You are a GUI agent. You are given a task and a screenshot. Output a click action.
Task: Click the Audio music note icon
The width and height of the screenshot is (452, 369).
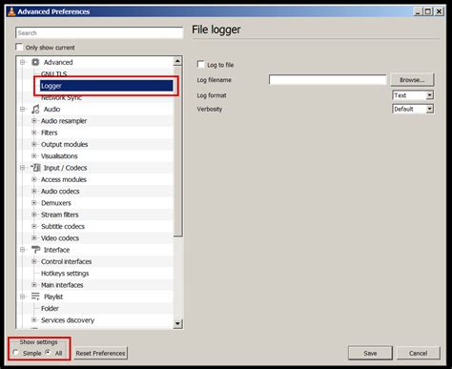click(x=35, y=109)
